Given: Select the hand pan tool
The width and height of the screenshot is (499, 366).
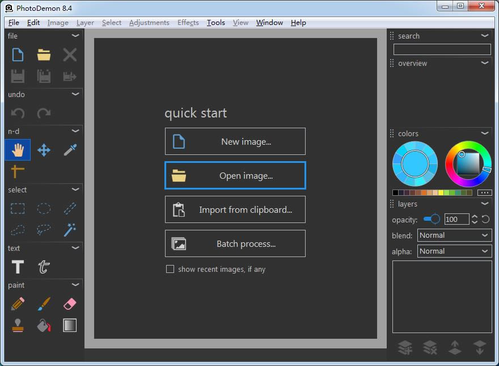Looking at the screenshot, I should tap(18, 150).
